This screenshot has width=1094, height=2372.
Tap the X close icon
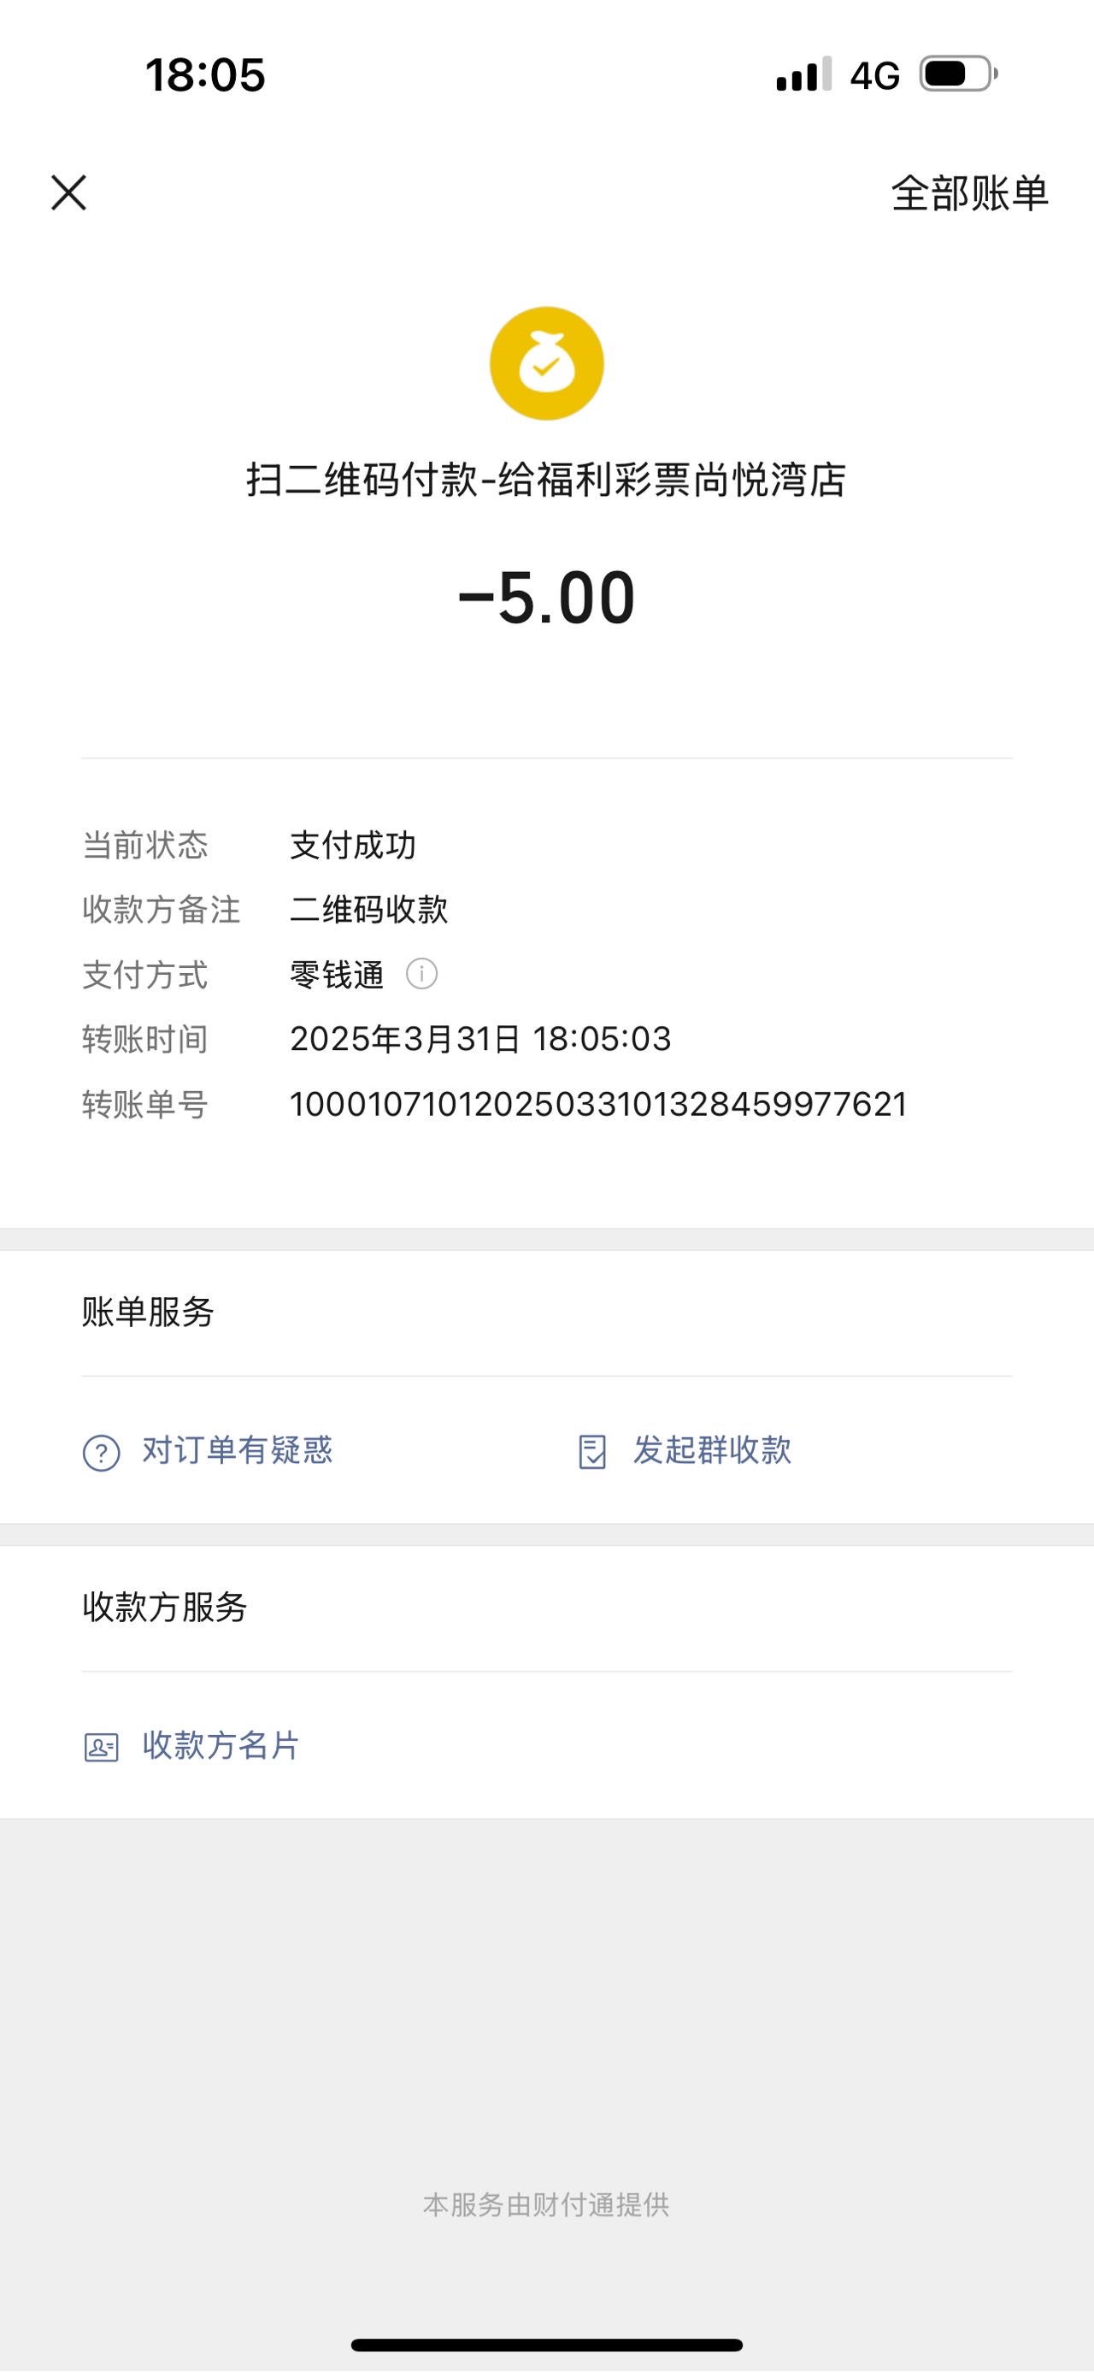[x=68, y=193]
